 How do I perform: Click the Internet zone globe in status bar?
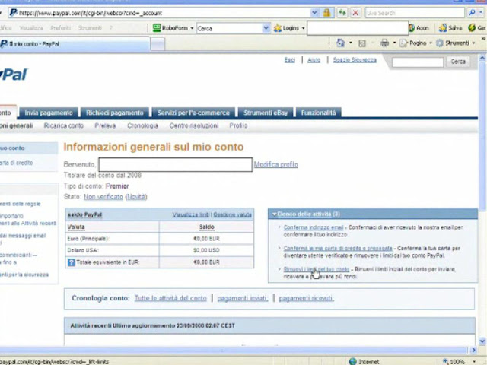(x=352, y=362)
